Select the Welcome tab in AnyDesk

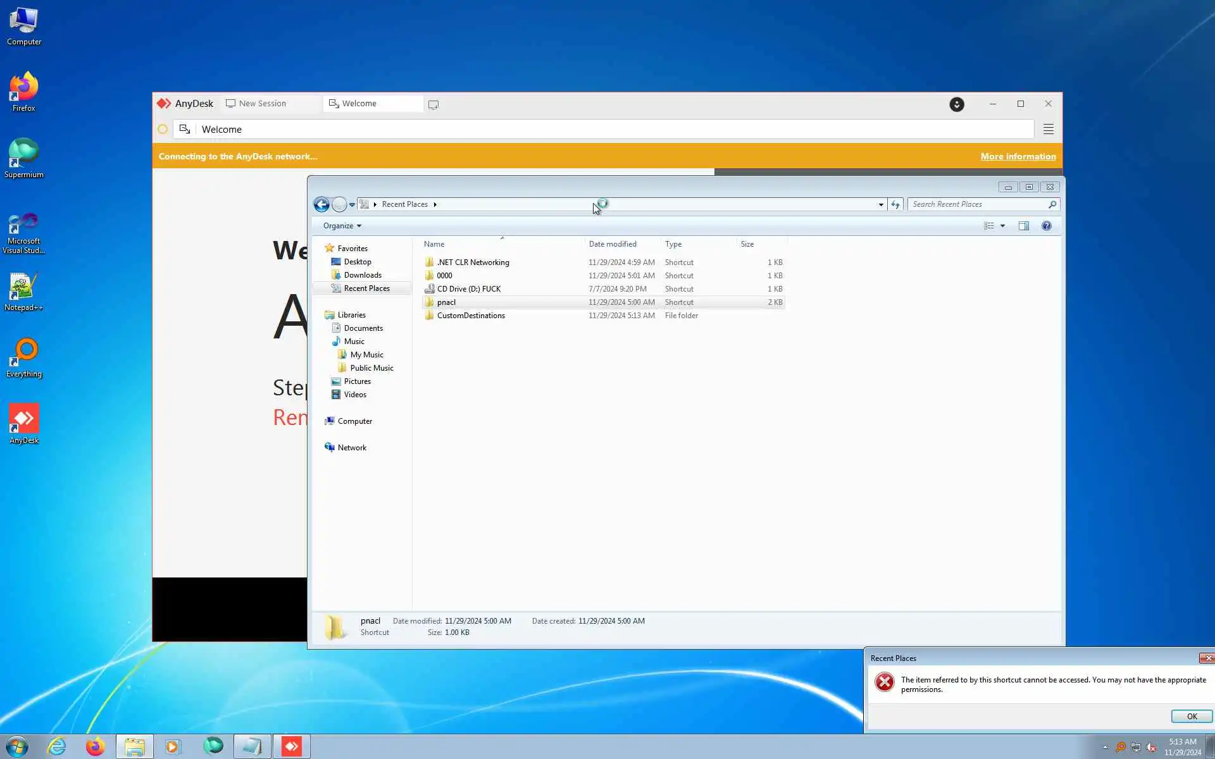coord(359,104)
